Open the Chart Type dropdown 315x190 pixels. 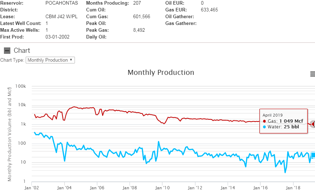(x=50, y=60)
